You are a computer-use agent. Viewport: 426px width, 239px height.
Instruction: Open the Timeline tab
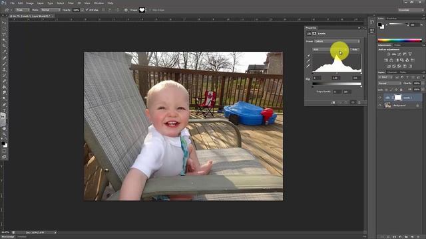click(22, 237)
